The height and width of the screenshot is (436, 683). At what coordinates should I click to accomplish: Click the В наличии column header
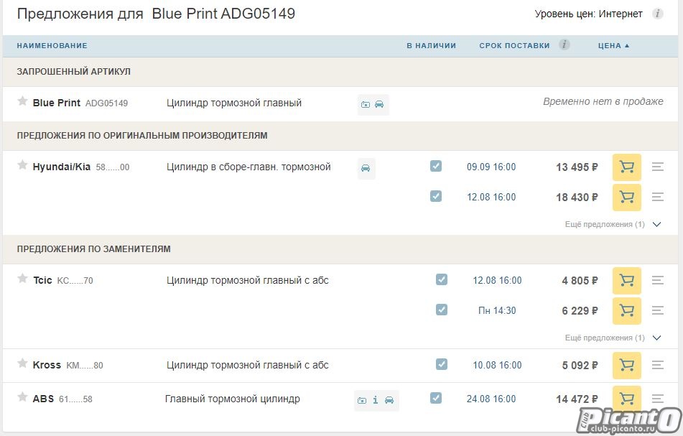(431, 45)
